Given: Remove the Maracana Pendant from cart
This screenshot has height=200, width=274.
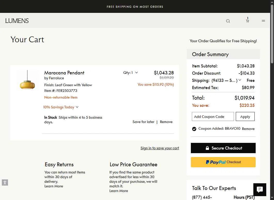Looking at the screenshot, I should (x=166, y=122).
